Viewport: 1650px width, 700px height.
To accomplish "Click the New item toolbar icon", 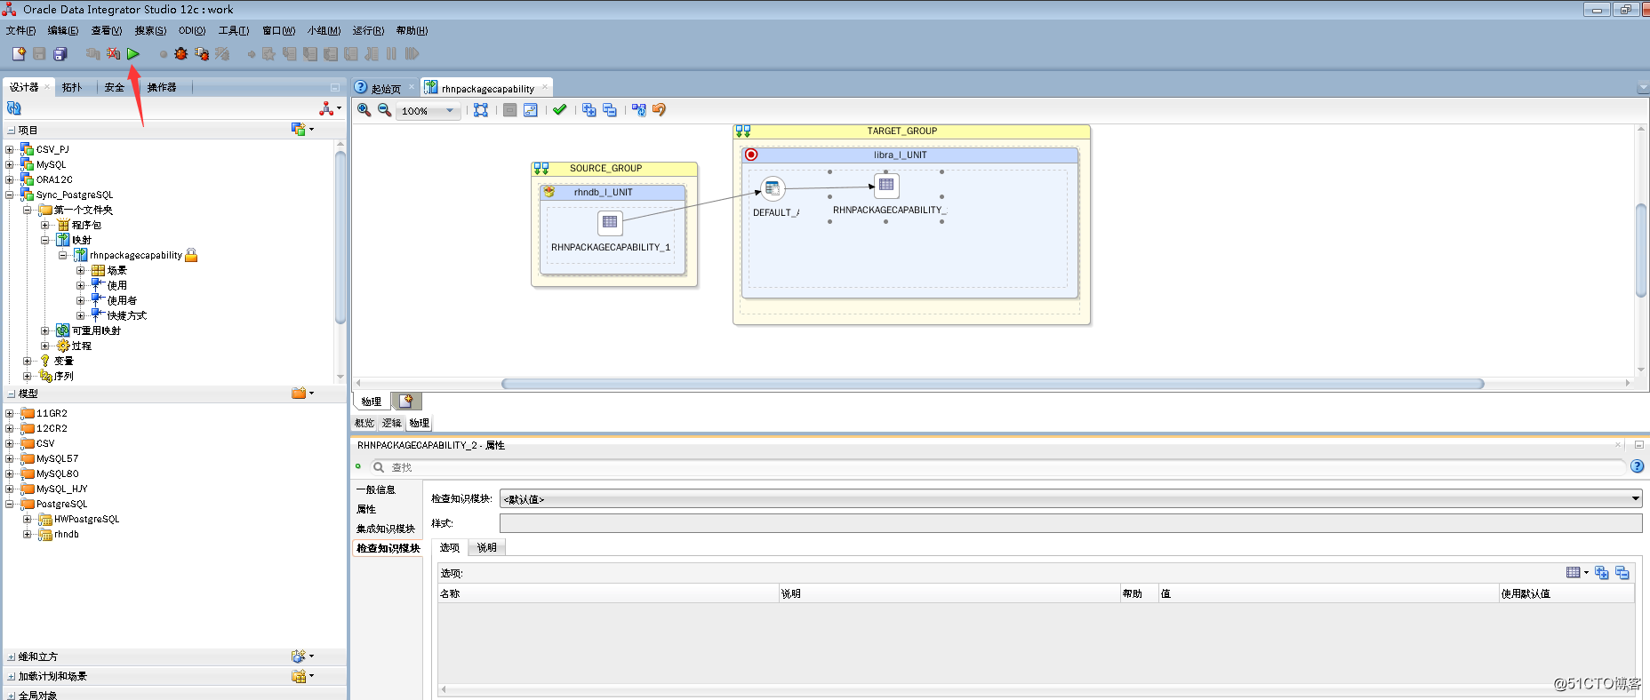I will click(x=18, y=54).
